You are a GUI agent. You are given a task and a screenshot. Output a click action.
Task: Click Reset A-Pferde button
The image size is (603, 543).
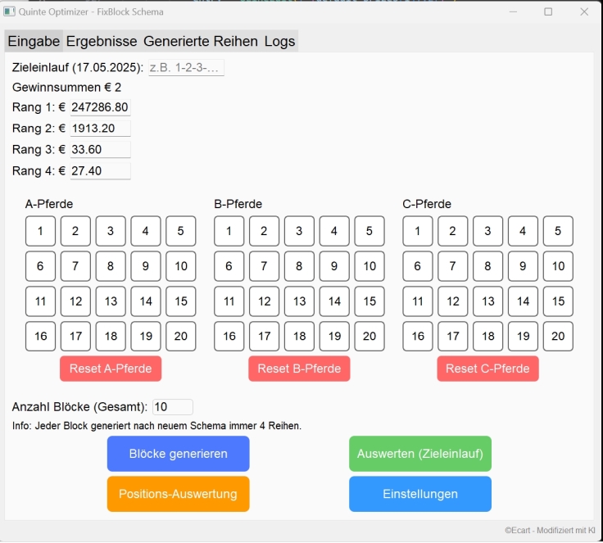pyautogui.click(x=111, y=369)
